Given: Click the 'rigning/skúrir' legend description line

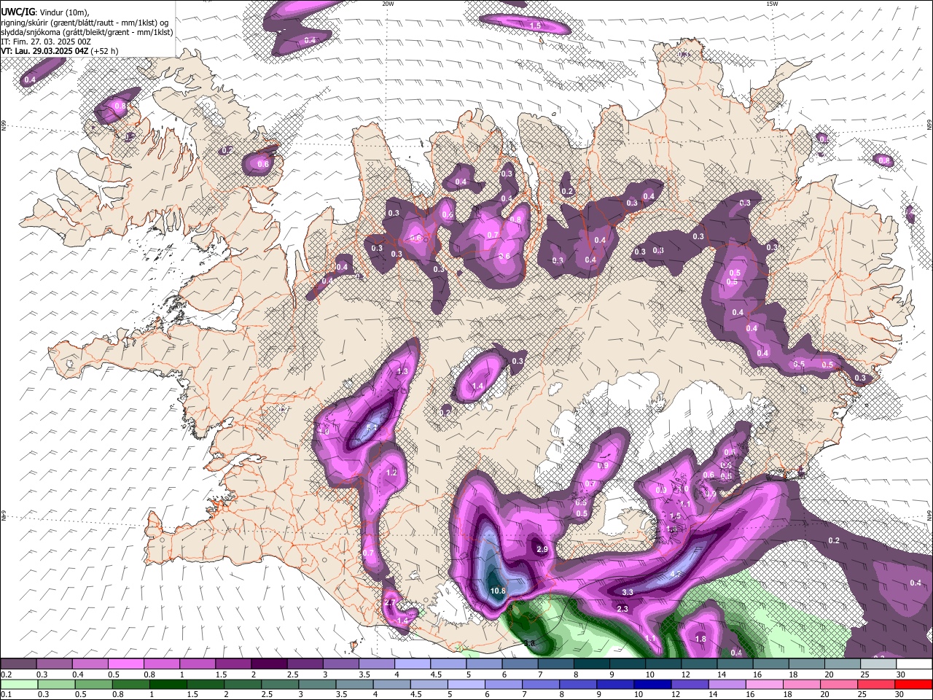Looking at the screenshot, I should (x=85, y=23).
